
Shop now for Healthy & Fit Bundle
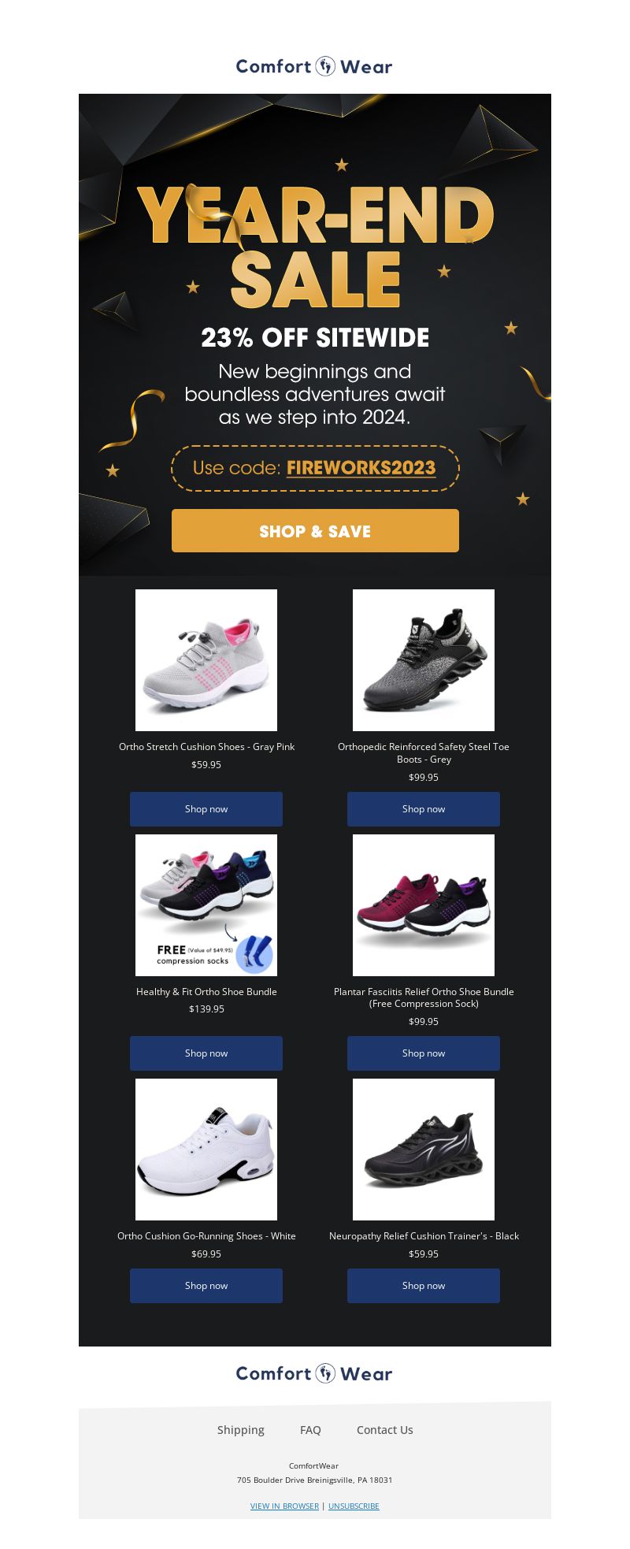pos(206,1053)
